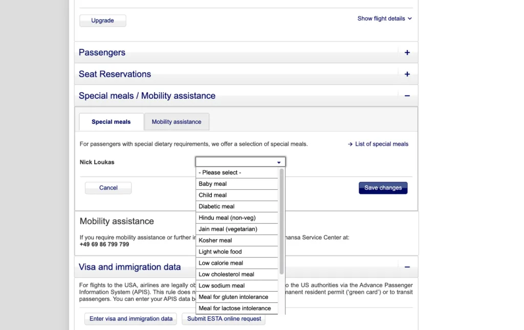Collapse Visa and immigration data minus icon
524x330 pixels.
point(407,267)
